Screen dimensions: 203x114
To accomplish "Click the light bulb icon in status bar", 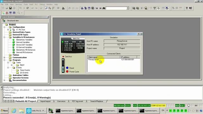I will (189, 105).
